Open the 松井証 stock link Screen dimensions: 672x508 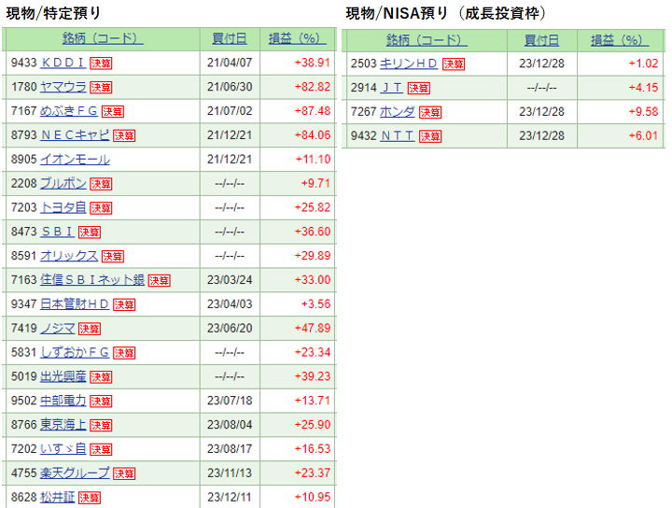pos(58,497)
